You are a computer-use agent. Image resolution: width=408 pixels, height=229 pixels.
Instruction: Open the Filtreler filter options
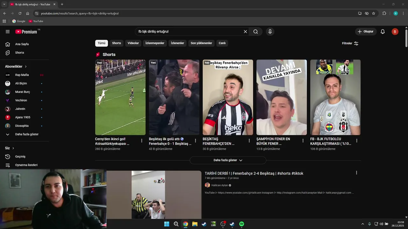pyautogui.click(x=350, y=43)
